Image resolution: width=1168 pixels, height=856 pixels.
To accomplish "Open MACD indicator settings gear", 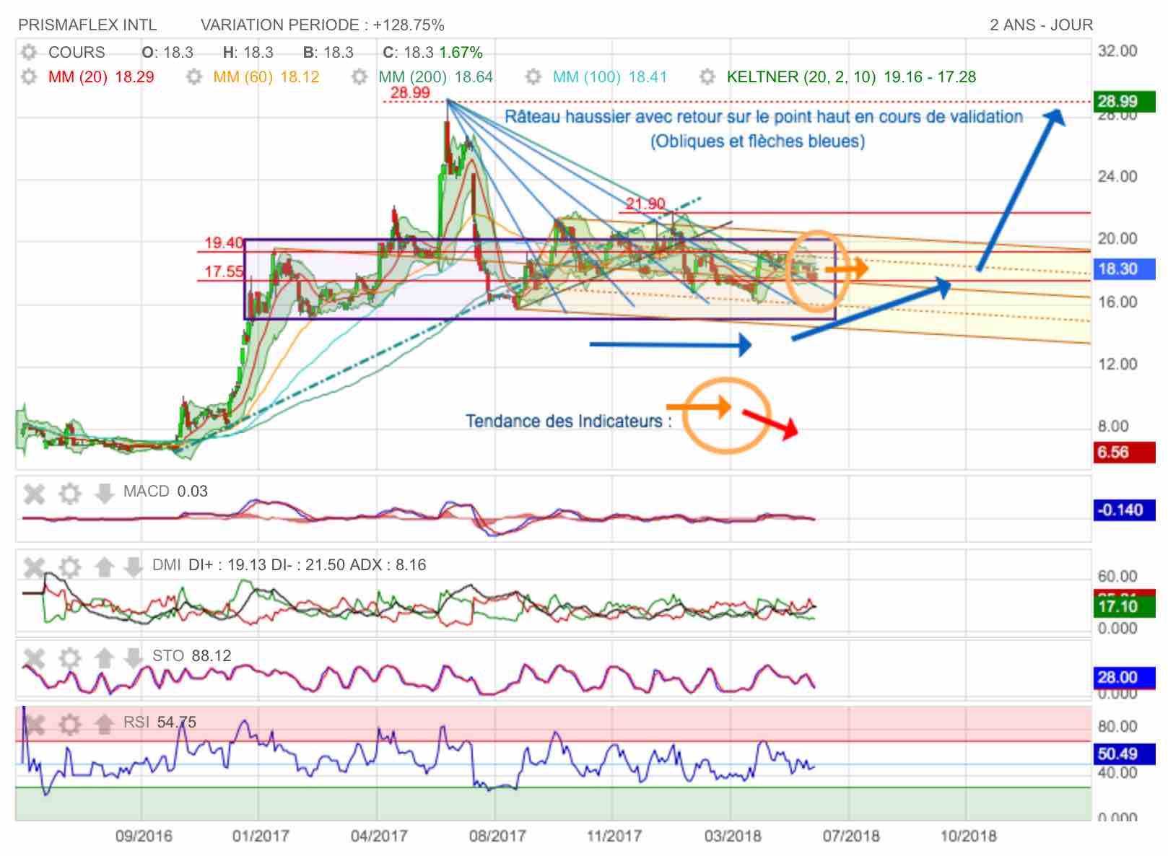I will point(69,494).
